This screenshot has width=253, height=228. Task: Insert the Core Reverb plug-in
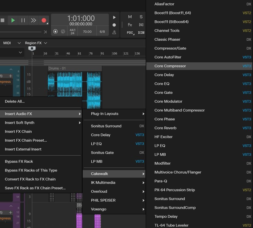199,128
